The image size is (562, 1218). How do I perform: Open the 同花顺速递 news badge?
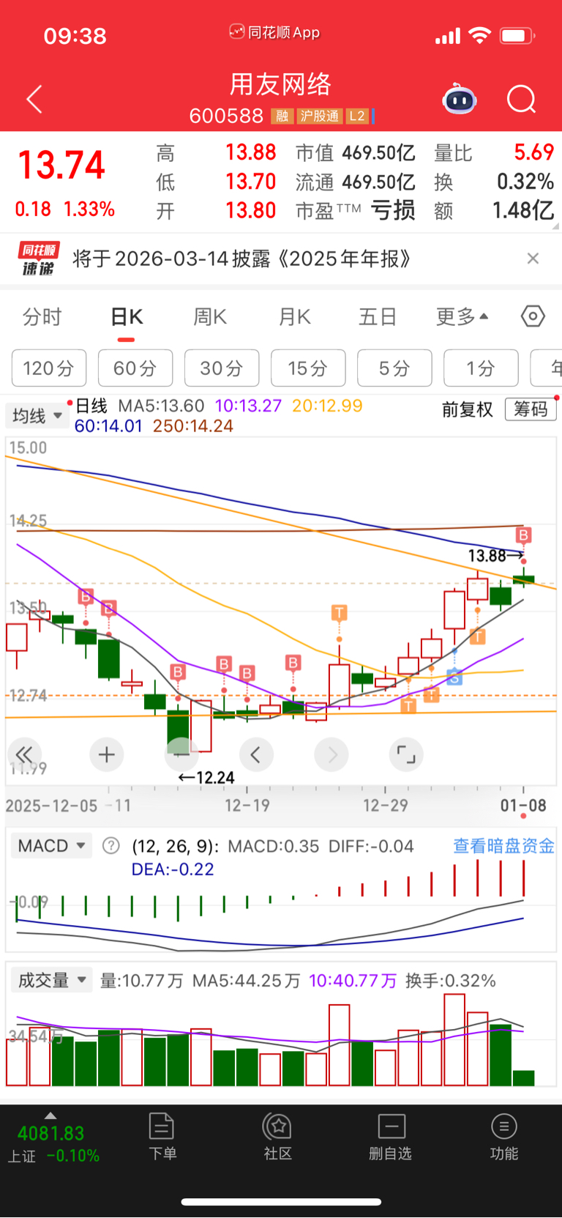[x=38, y=259]
